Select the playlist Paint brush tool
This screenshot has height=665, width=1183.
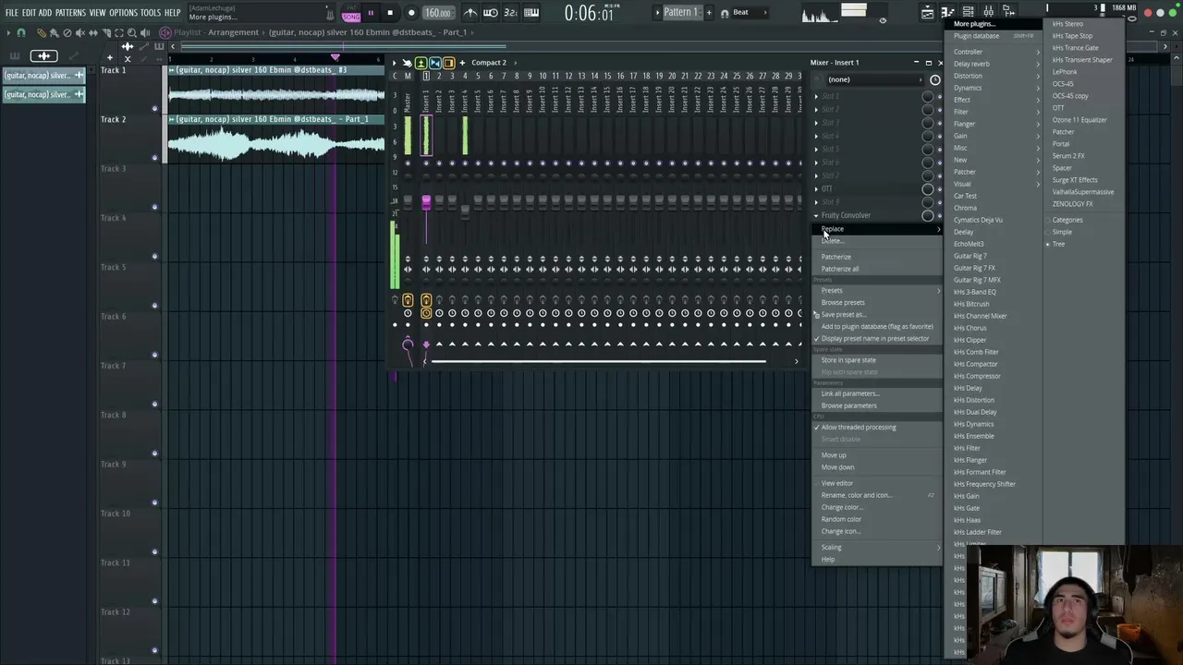click(x=54, y=32)
